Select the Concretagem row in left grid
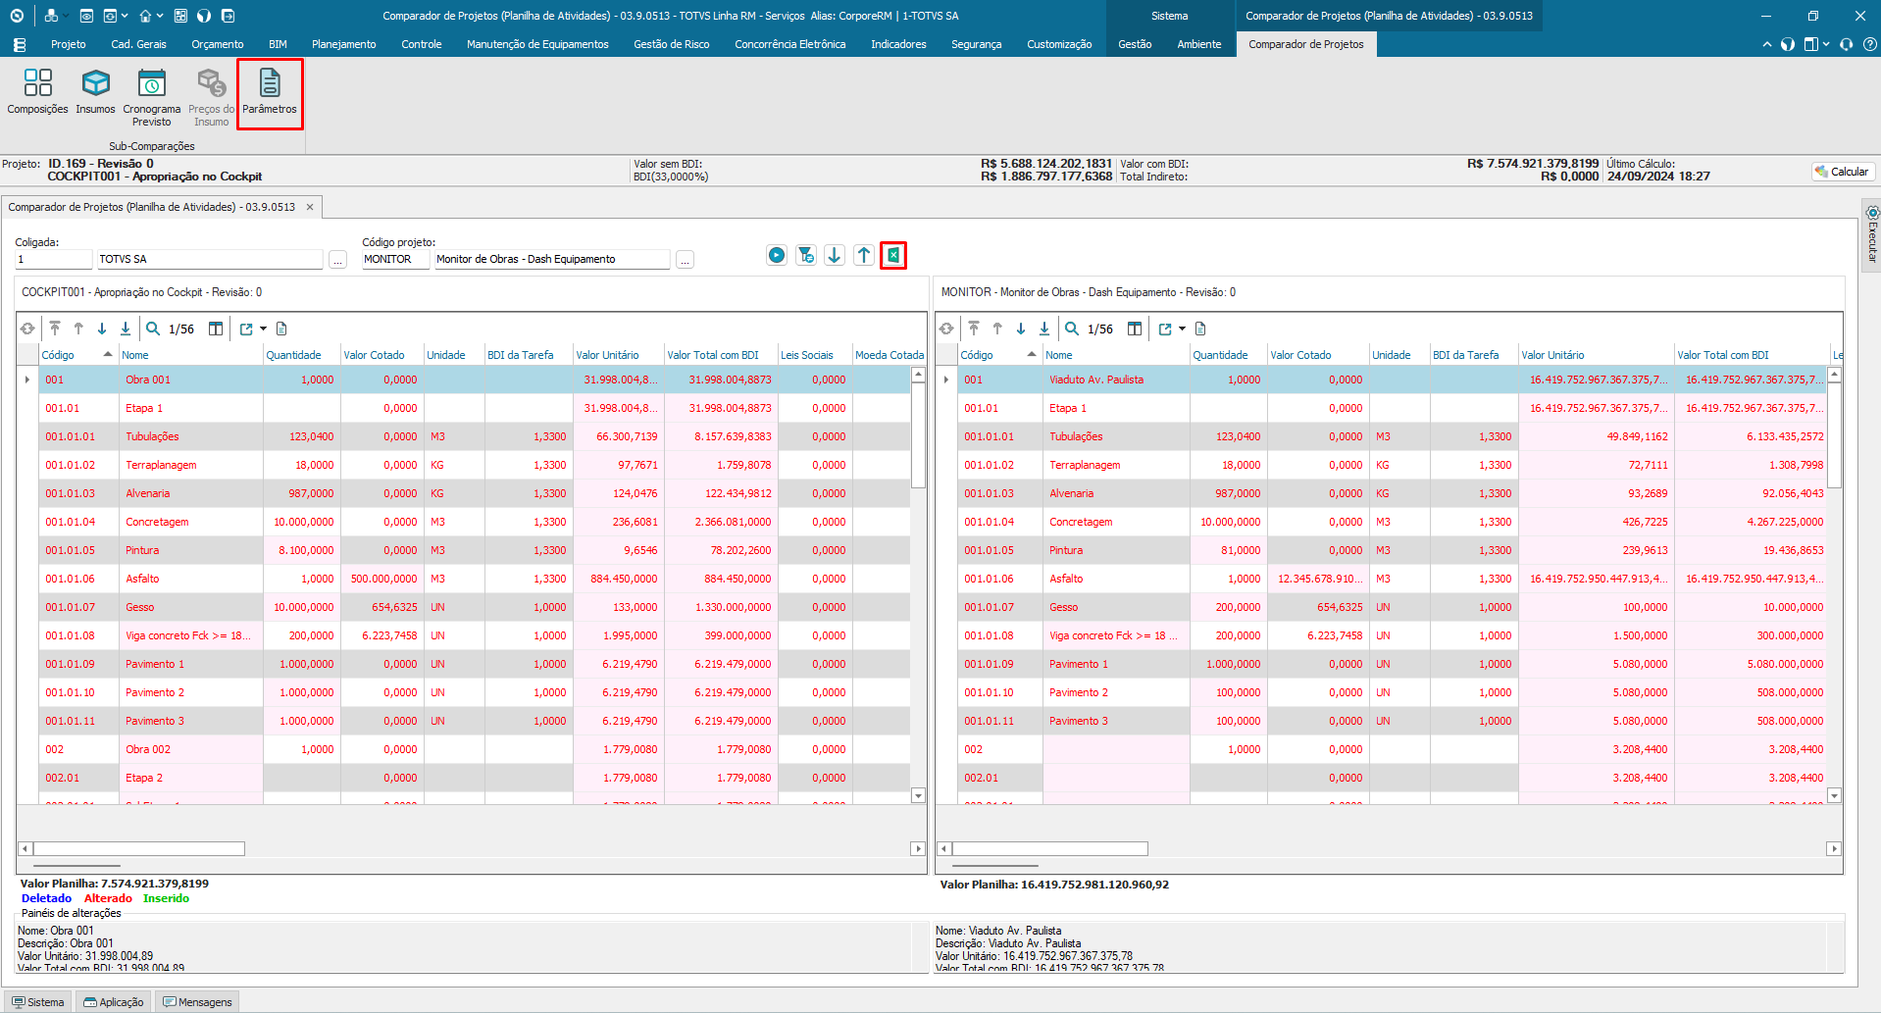Viewport: 1881px width, 1013px height. click(475, 522)
